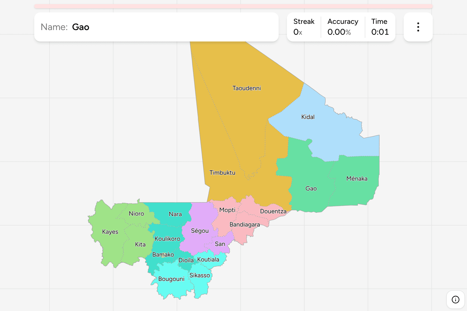467x311 pixels.
Task: Click the Ségou region label
Action: 200,231
